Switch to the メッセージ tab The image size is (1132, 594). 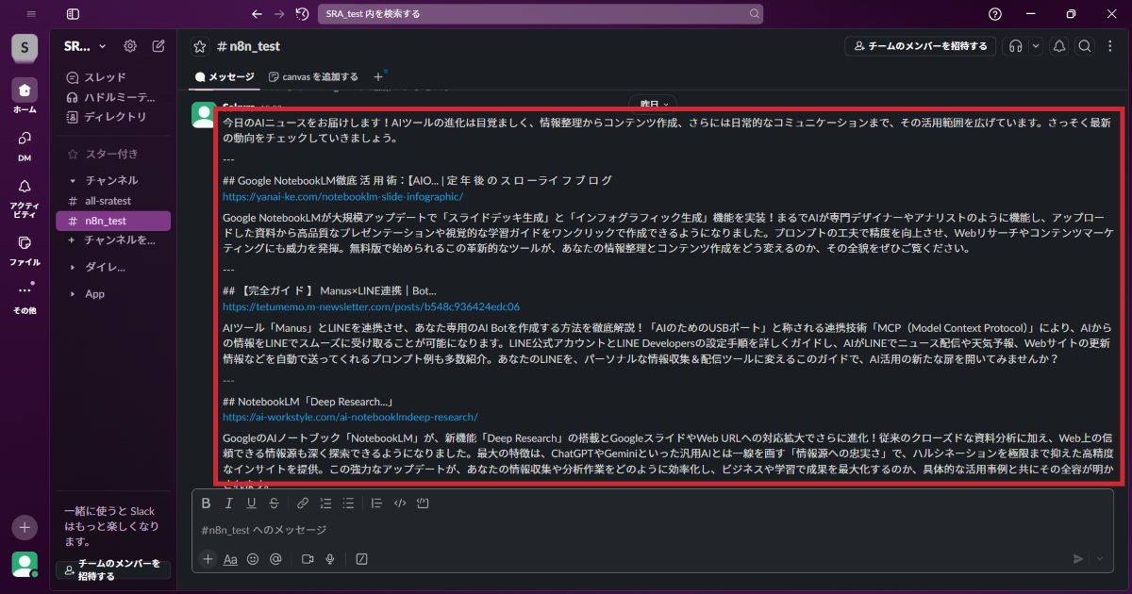pos(225,76)
